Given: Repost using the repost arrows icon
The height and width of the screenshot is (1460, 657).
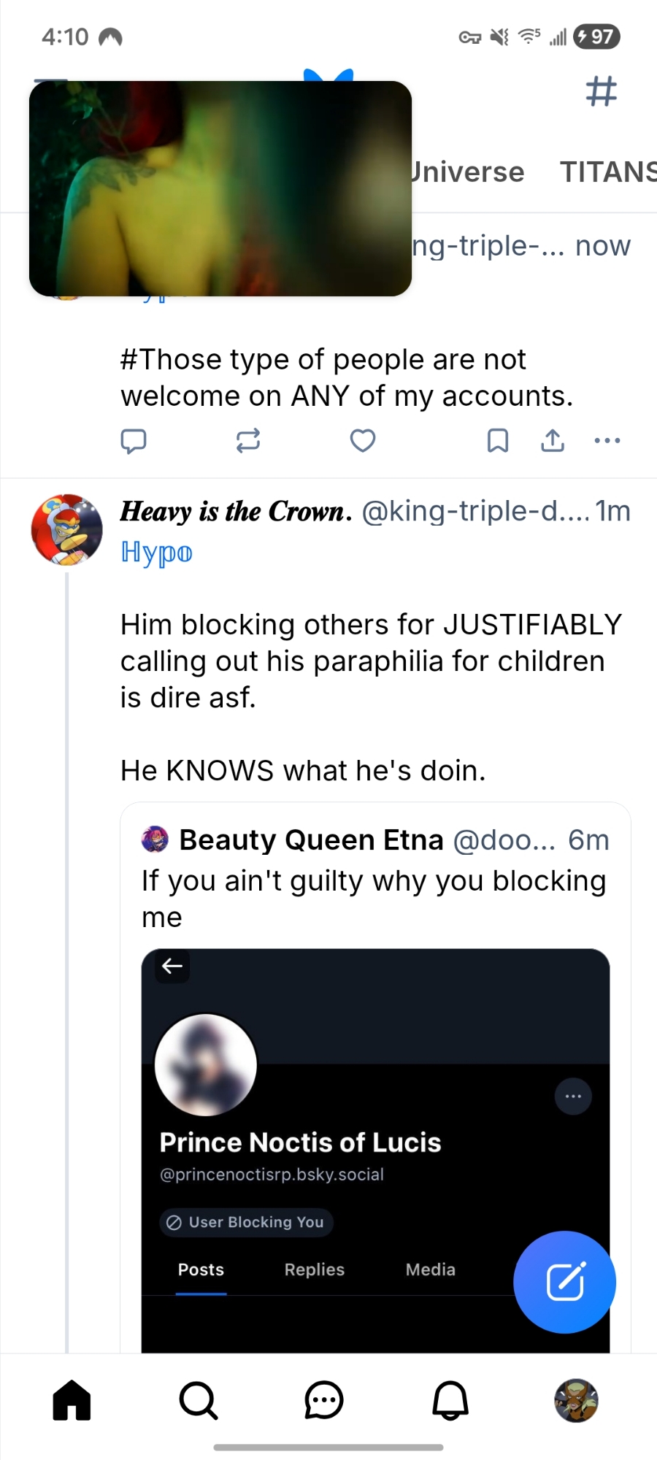Looking at the screenshot, I should click(248, 440).
